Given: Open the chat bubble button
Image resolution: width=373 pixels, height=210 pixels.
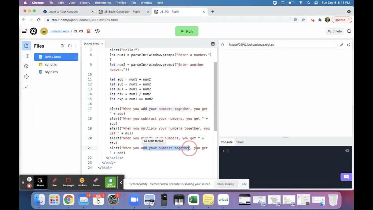Looking at the screenshot, I should click(x=346, y=177).
